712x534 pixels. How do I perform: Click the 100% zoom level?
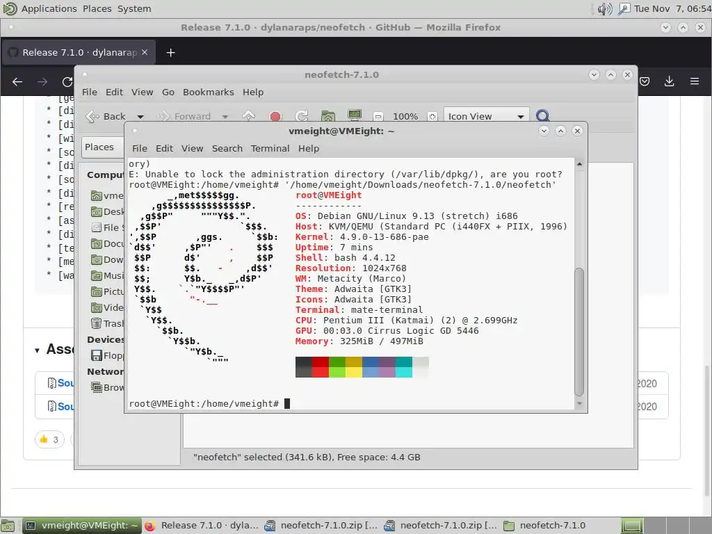[x=405, y=117]
